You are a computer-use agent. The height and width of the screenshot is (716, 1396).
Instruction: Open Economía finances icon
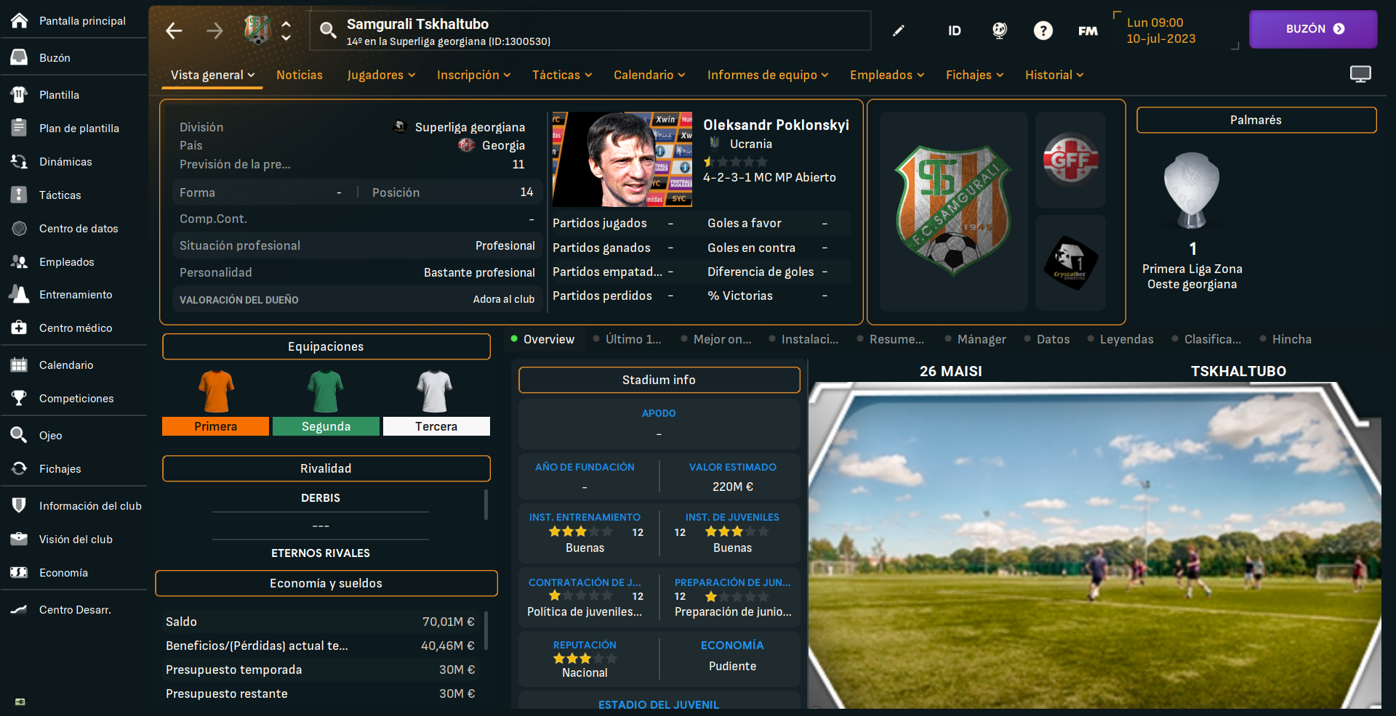coord(20,572)
